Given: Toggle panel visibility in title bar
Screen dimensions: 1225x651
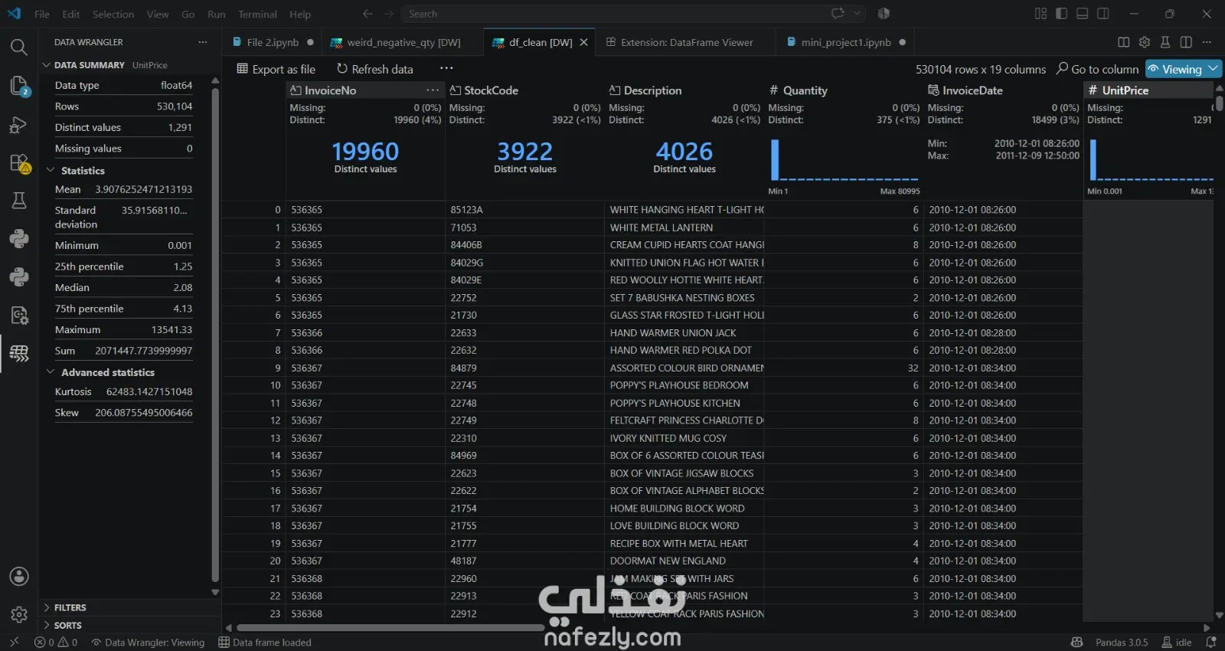Looking at the screenshot, I should click(1082, 14).
